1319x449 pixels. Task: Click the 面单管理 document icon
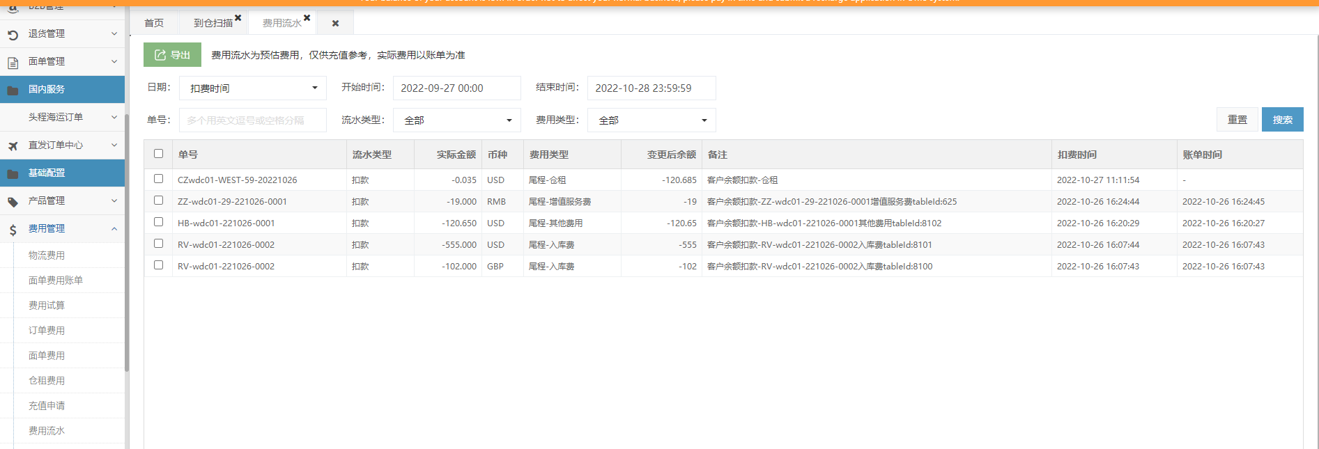point(13,63)
